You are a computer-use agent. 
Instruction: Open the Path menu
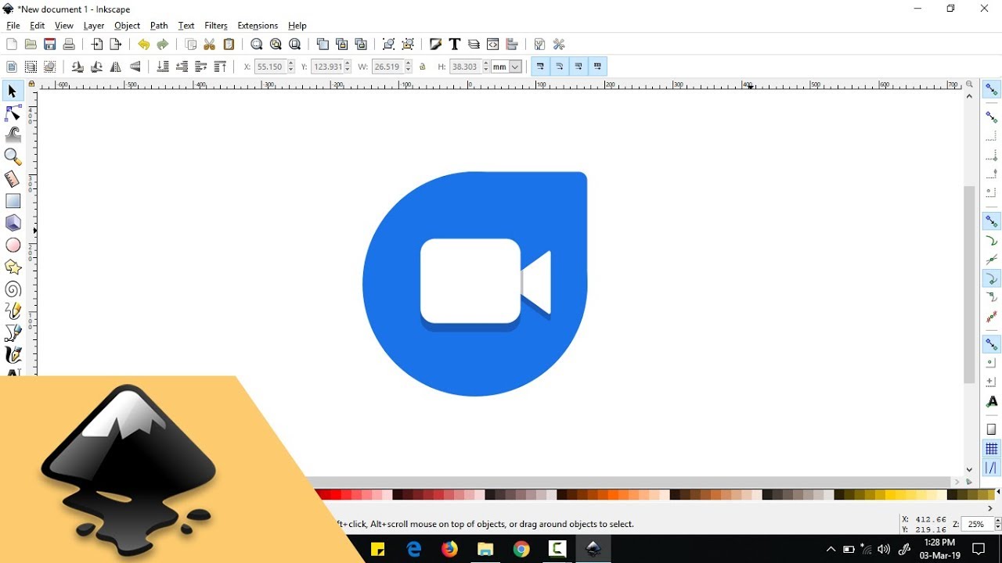point(159,26)
